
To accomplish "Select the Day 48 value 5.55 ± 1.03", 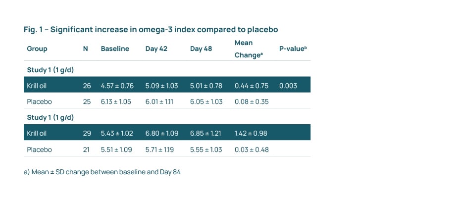I will point(206,149).
